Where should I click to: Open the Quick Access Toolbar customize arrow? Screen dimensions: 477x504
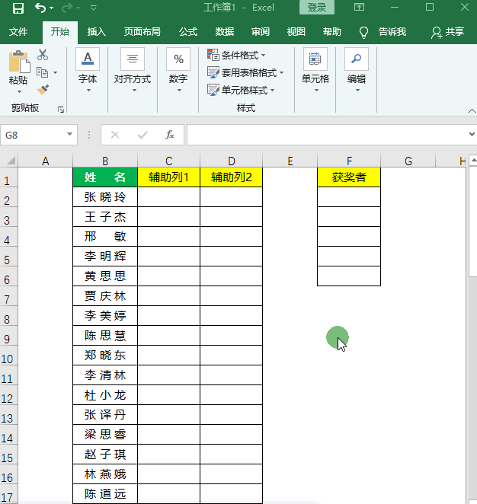coord(93,8)
